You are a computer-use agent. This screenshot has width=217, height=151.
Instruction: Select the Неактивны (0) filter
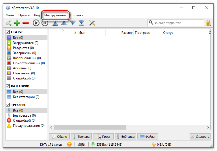27,73
